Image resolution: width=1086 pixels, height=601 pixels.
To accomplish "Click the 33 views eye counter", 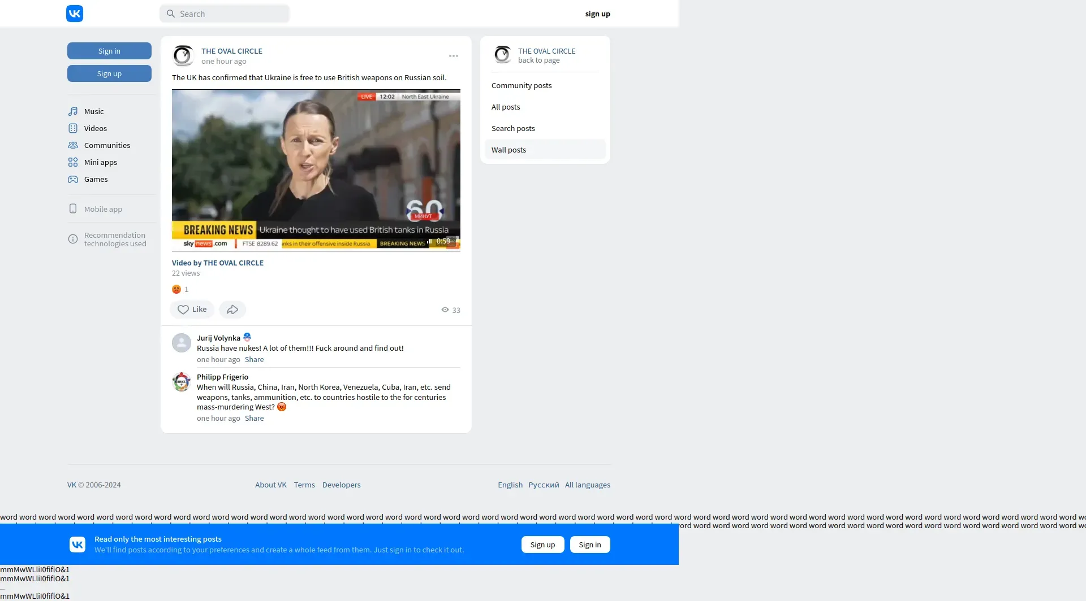I will [x=451, y=310].
